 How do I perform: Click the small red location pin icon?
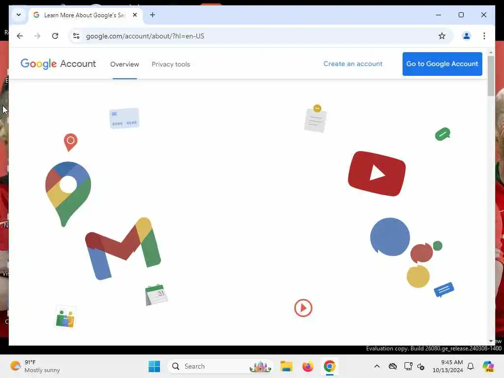[x=71, y=142]
